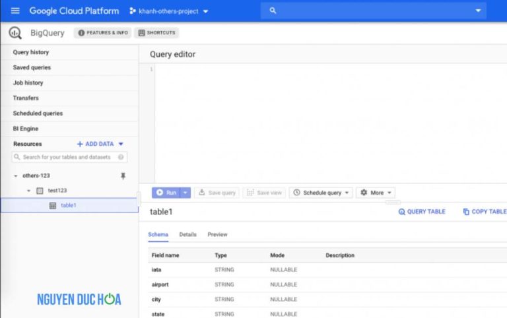Click the Type column header
Screen dimensions: 507x318
(x=221, y=255)
